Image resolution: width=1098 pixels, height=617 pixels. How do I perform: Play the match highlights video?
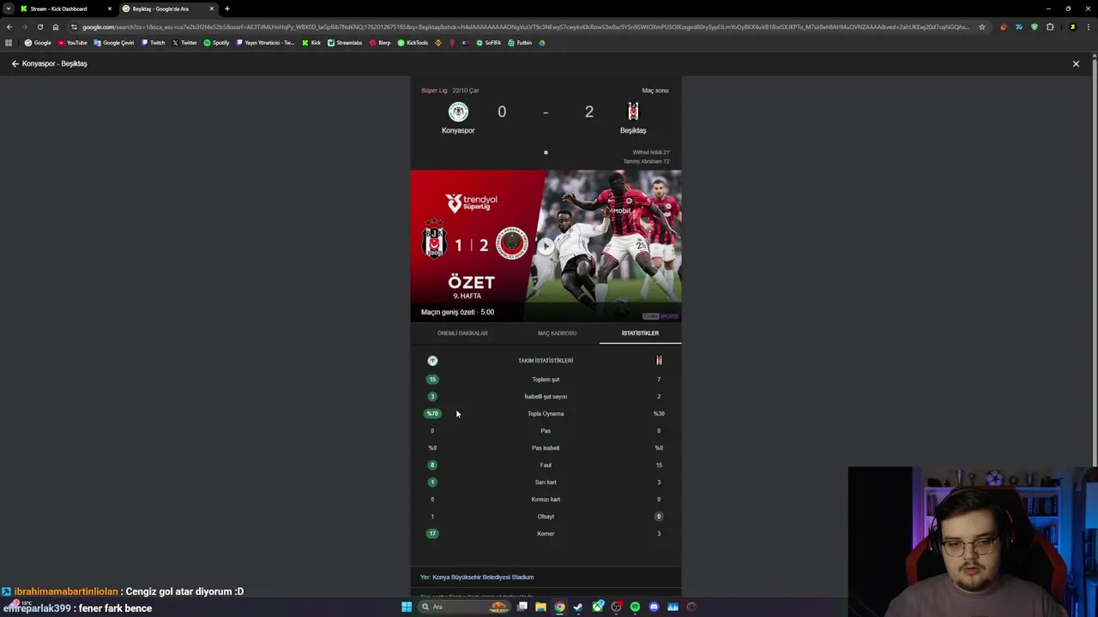546,246
